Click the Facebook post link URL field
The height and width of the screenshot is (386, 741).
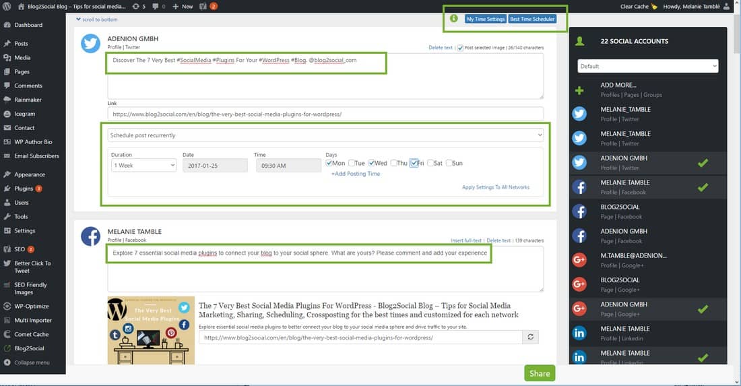(x=360, y=337)
